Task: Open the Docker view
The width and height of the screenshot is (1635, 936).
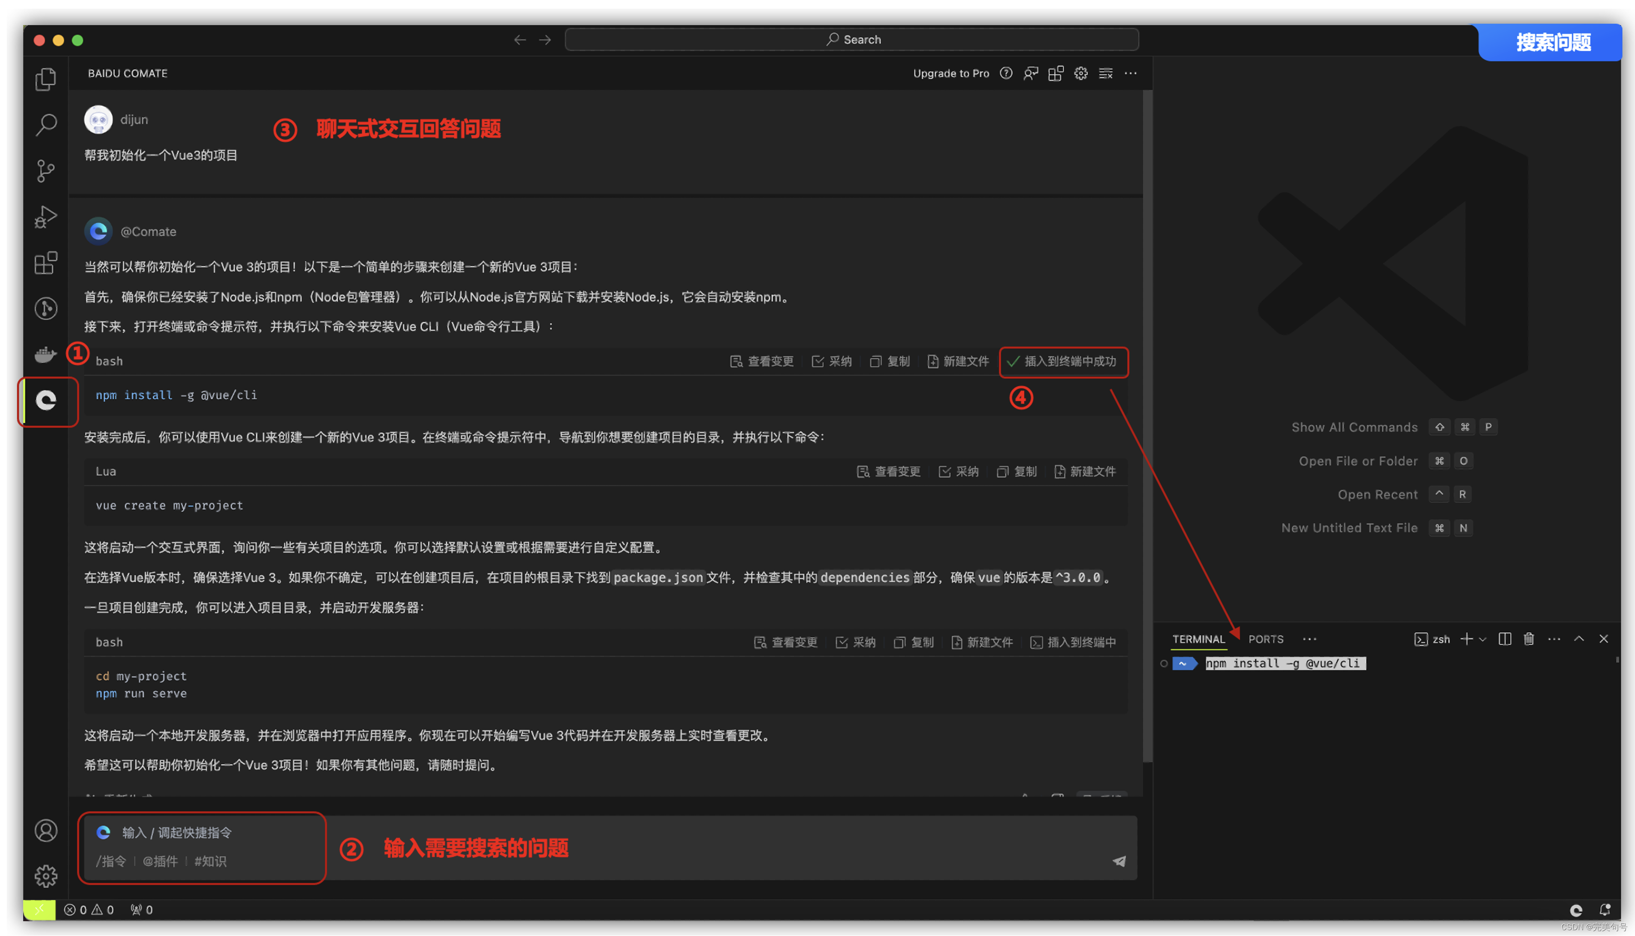Action: (x=45, y=354)
